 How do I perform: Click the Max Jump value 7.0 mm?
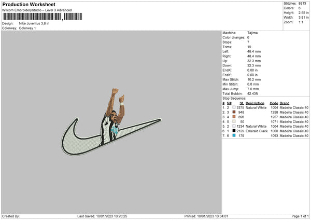point(253,89)
